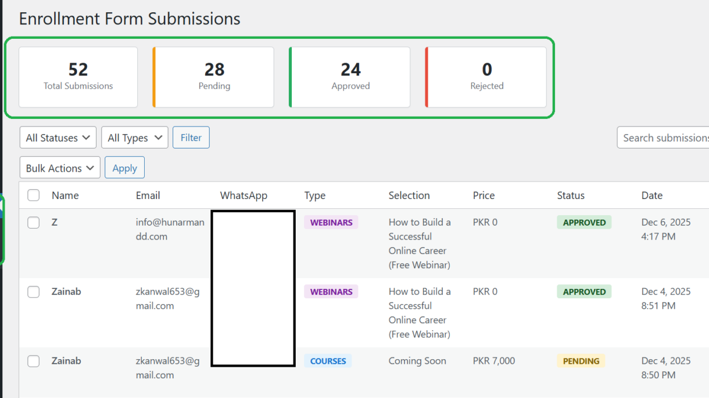Screen dimensions: 709x398
Task: Open the submission named Z
Action: point(55,222)
